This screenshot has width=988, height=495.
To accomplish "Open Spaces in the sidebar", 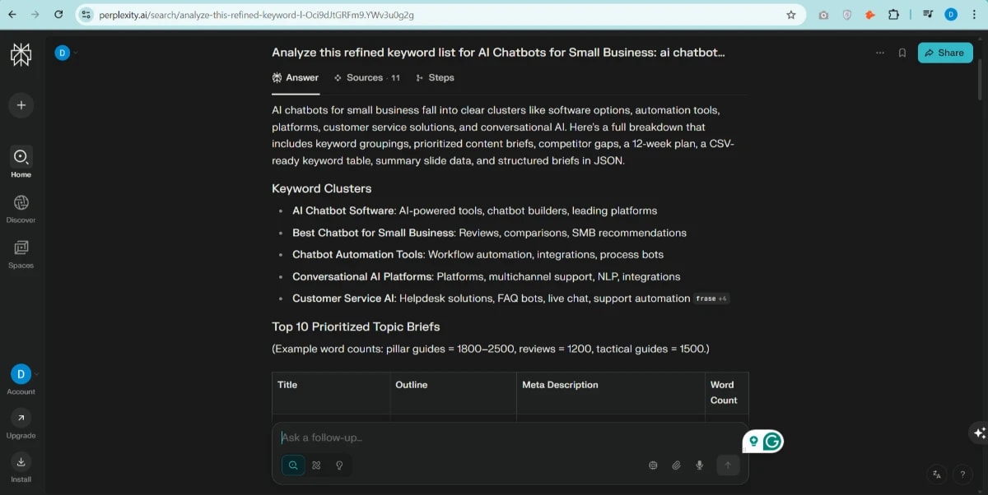I will (x=21, y=253).
